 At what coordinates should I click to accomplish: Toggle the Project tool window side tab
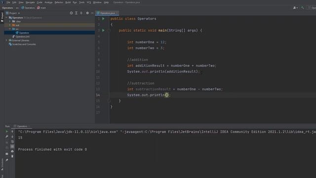tap(2, 17)
